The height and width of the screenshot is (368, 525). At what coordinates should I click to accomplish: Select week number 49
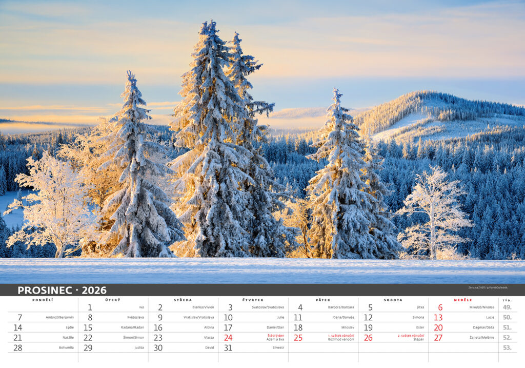[x=507, y=307]
